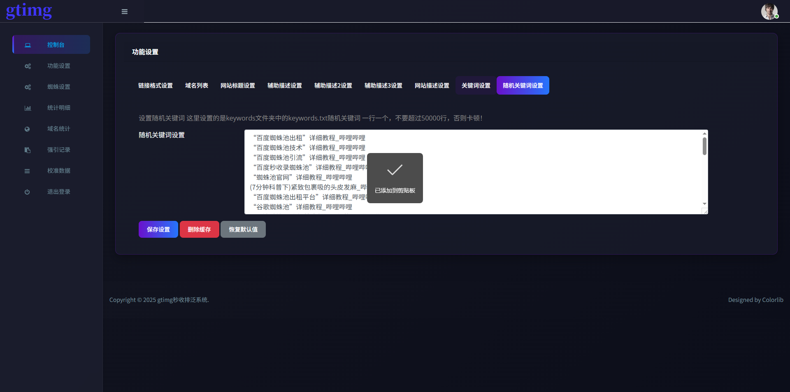Click the line "谷歌蜘蛛池"详细教程
This screenshot has height=392, width=790.
(302, 207)
